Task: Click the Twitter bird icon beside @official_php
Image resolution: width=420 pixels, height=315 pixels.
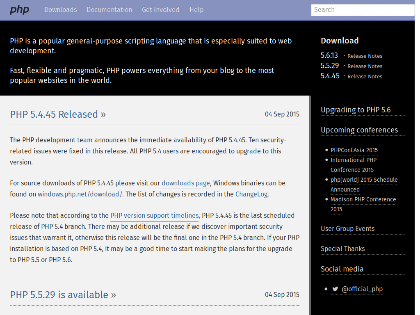Action: [x=335, y=289]
